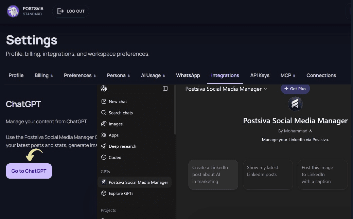Viewport: 353px width, 219px height.
Task: Select Deep research in the sidebar
Action: pyautogui.click(x=122, y=146)
